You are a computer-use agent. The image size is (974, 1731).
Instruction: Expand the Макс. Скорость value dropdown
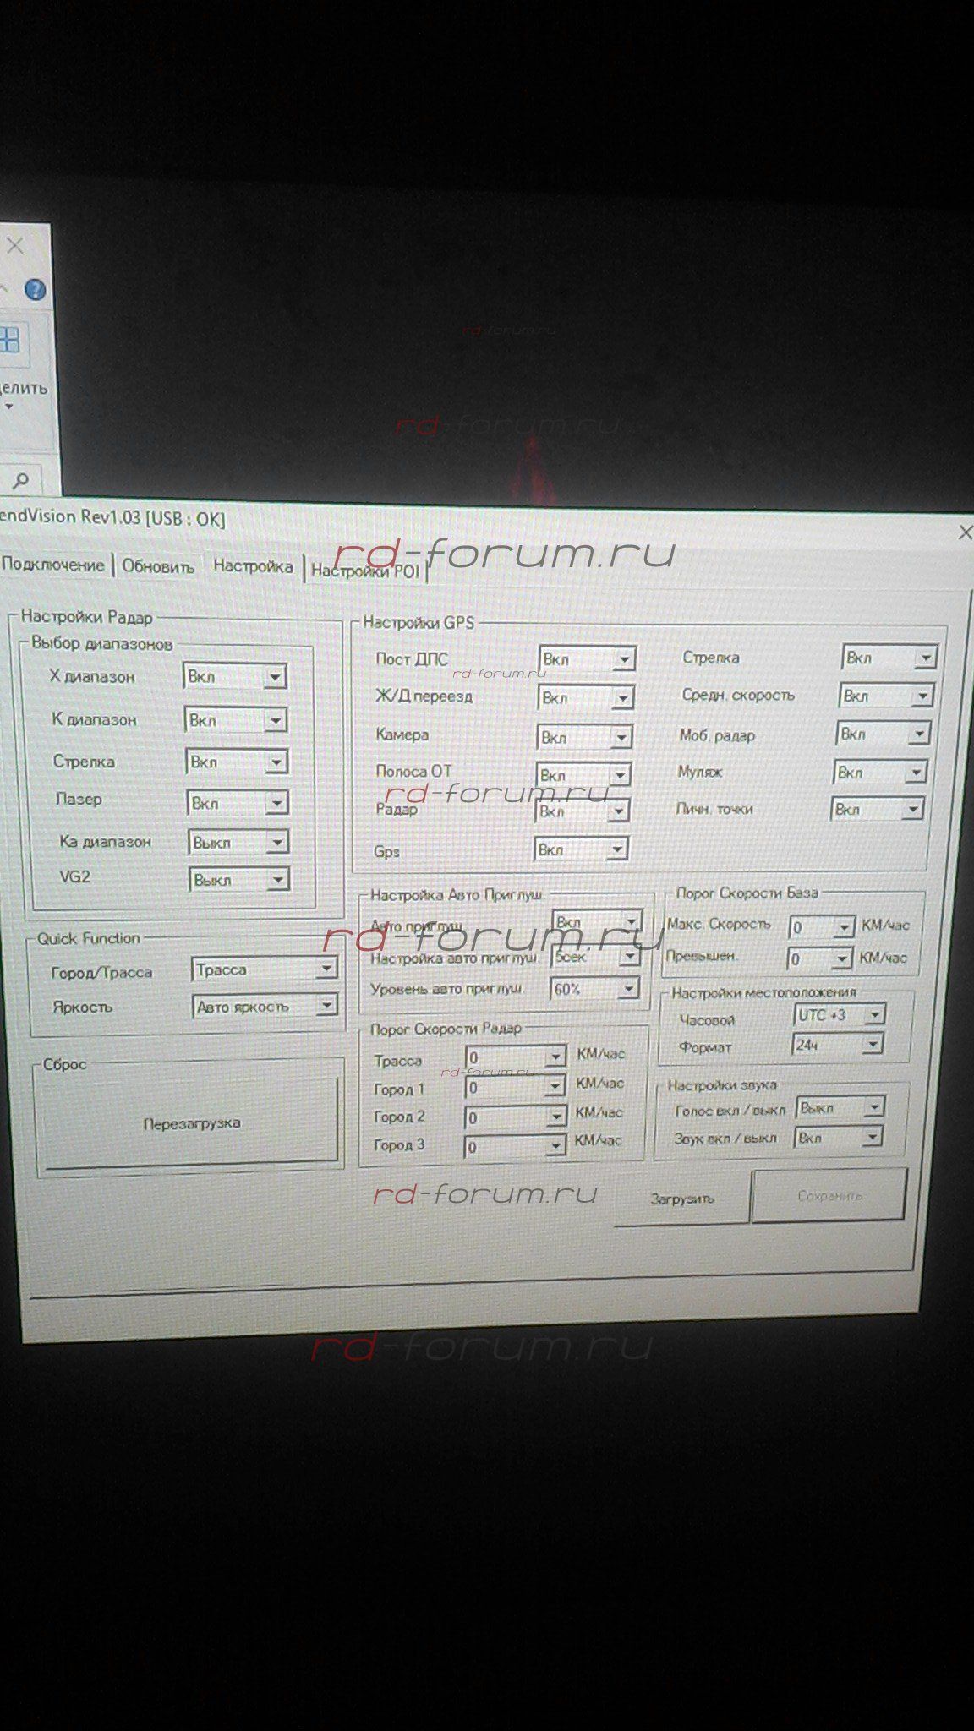(843, 927)
